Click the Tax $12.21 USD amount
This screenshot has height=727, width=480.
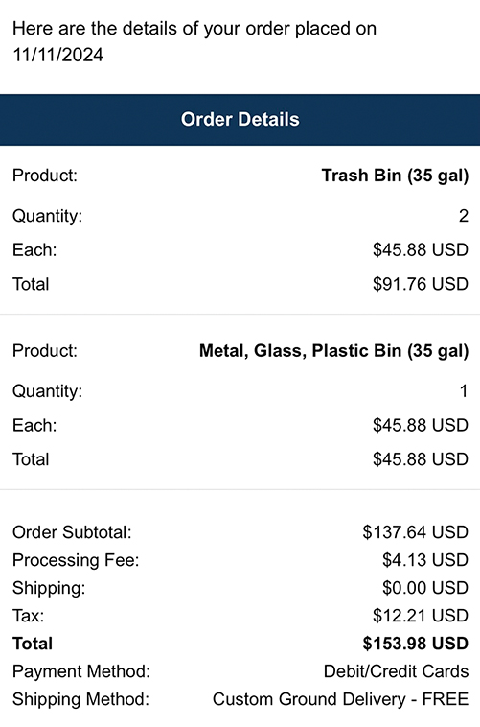[x=421, y=616]
